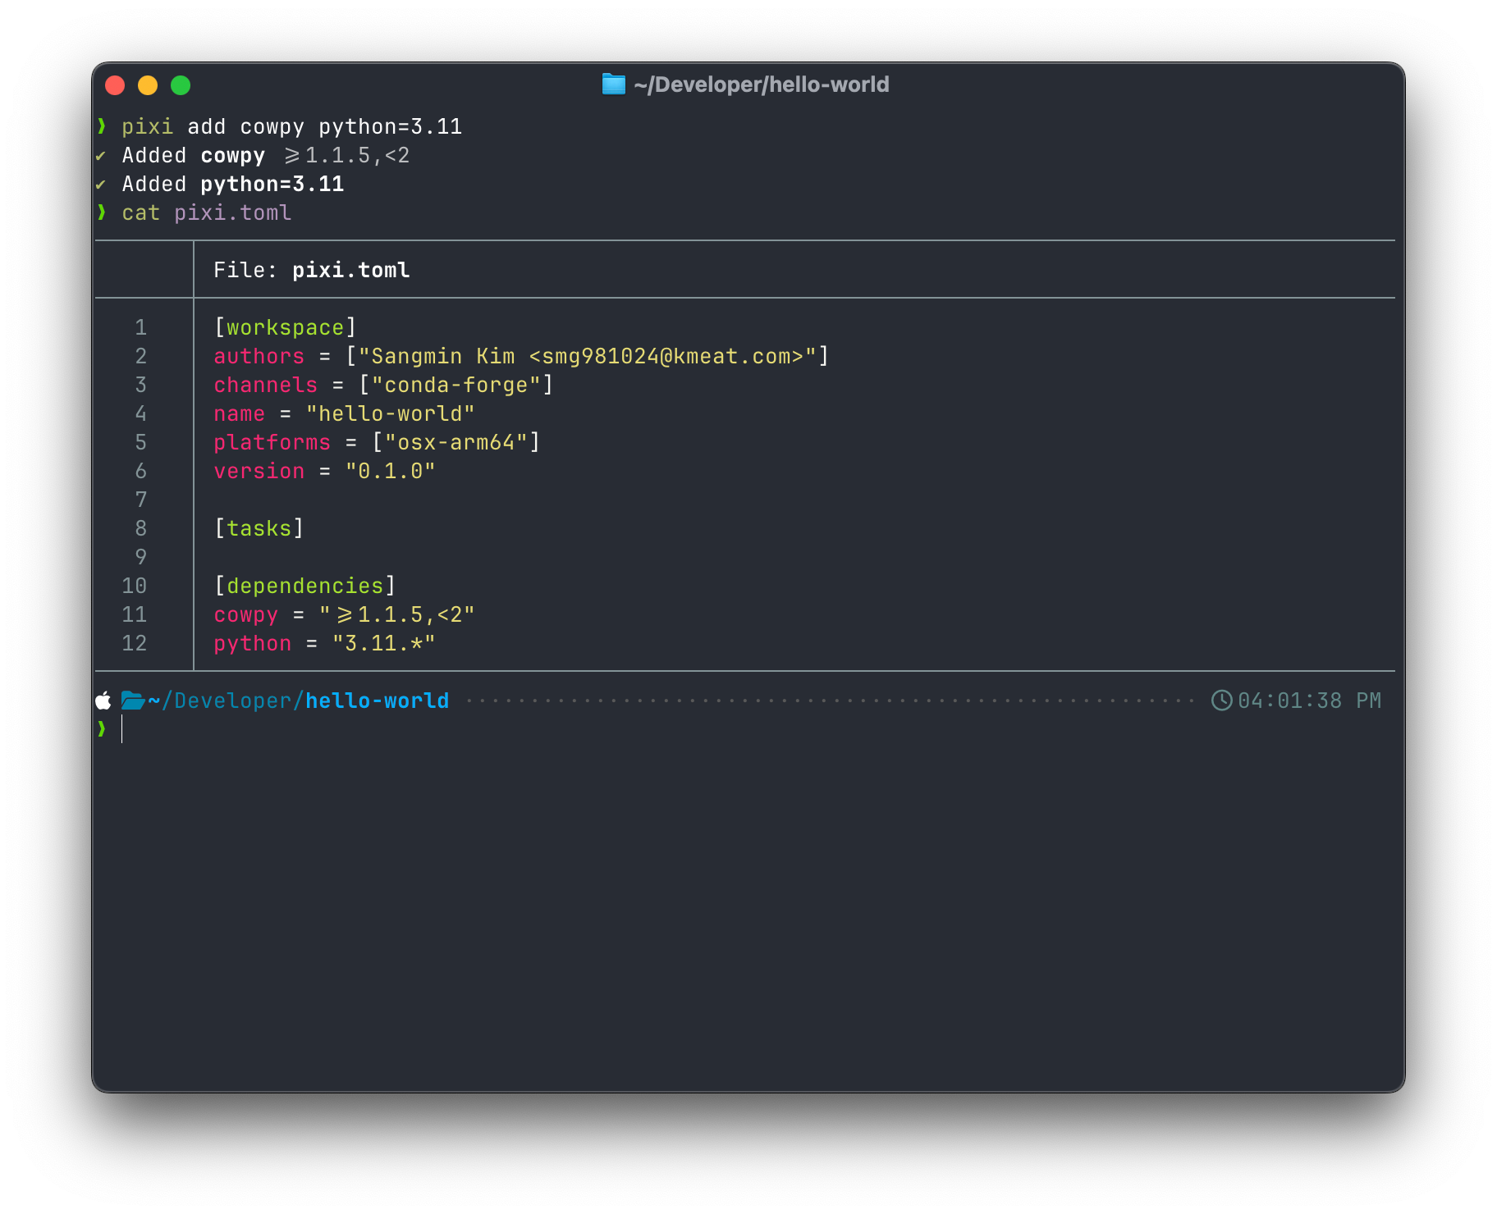Click the green prompt arrow before pixi add

click(102, 126)
